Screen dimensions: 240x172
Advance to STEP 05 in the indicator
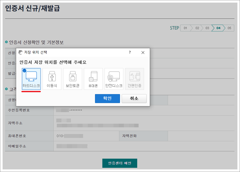click(x=229, y=28)
